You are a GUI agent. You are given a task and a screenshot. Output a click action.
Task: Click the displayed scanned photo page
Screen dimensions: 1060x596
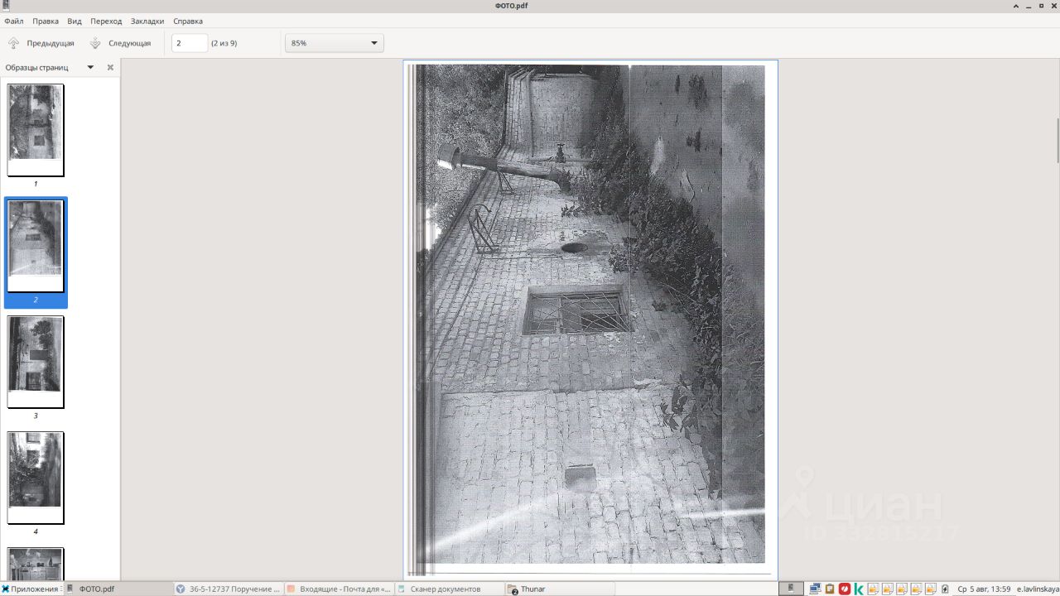[x=590, y=319]
